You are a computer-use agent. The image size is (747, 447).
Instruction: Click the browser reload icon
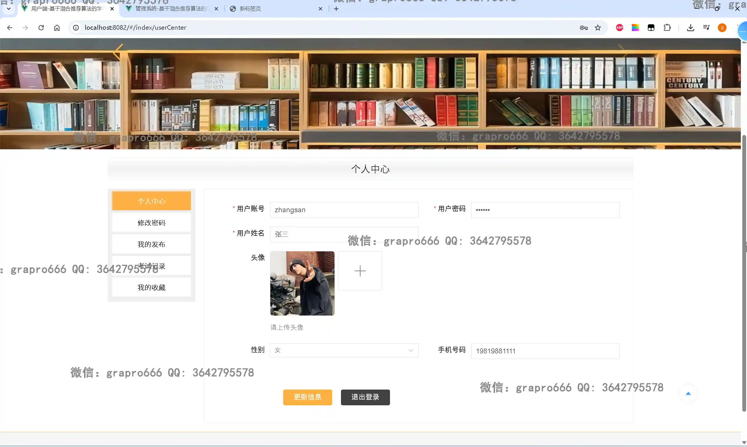(x=41, y=28)
